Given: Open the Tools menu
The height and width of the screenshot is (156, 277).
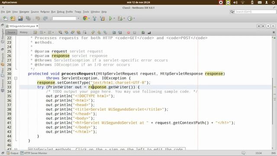Looking at the screenshot, I should [86, 12].
